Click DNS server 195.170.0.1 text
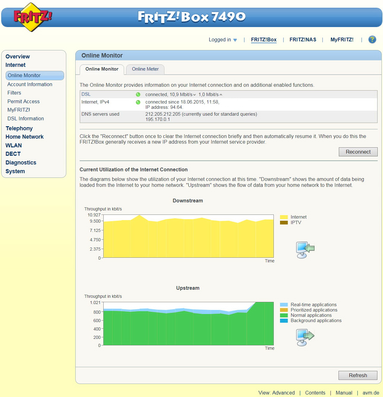 coord(158,119)
